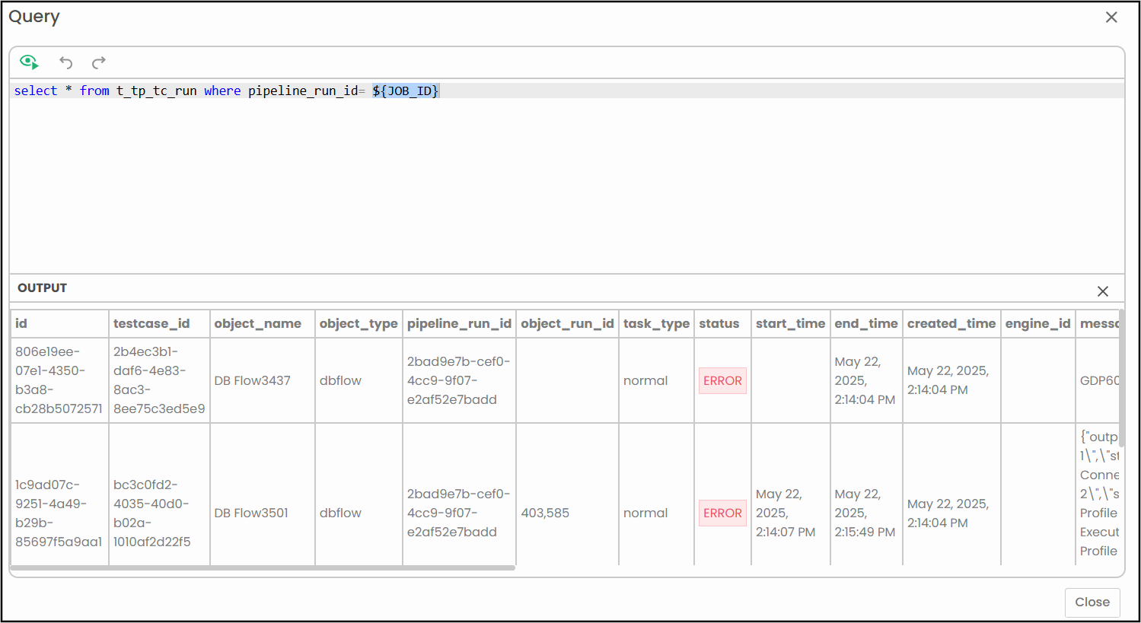Click the start_time column header
This screenshot has height=623, width=1141.
[x=790, y=324]
